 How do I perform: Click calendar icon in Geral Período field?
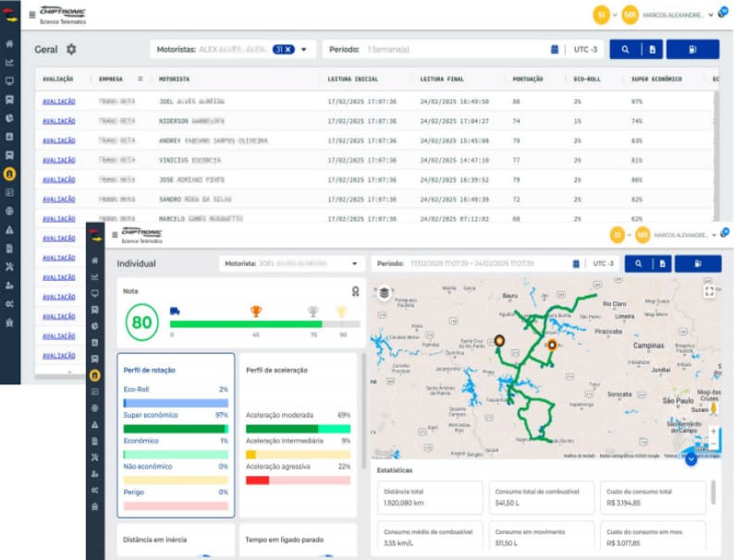pyautogui.click(x=555, y=49)
